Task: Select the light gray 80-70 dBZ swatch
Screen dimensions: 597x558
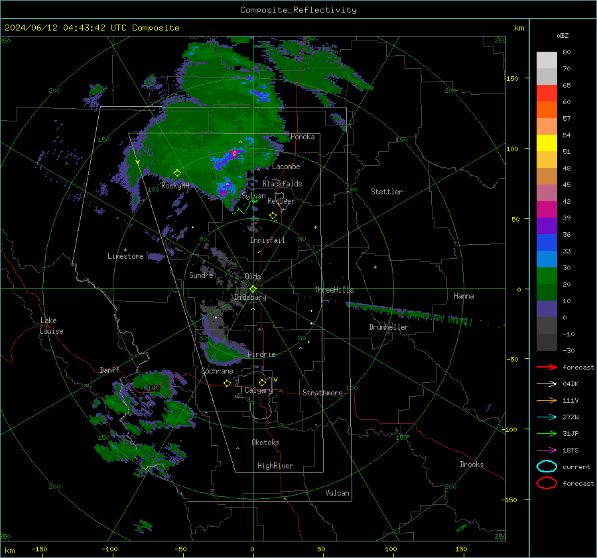Action: pos(547,60)
